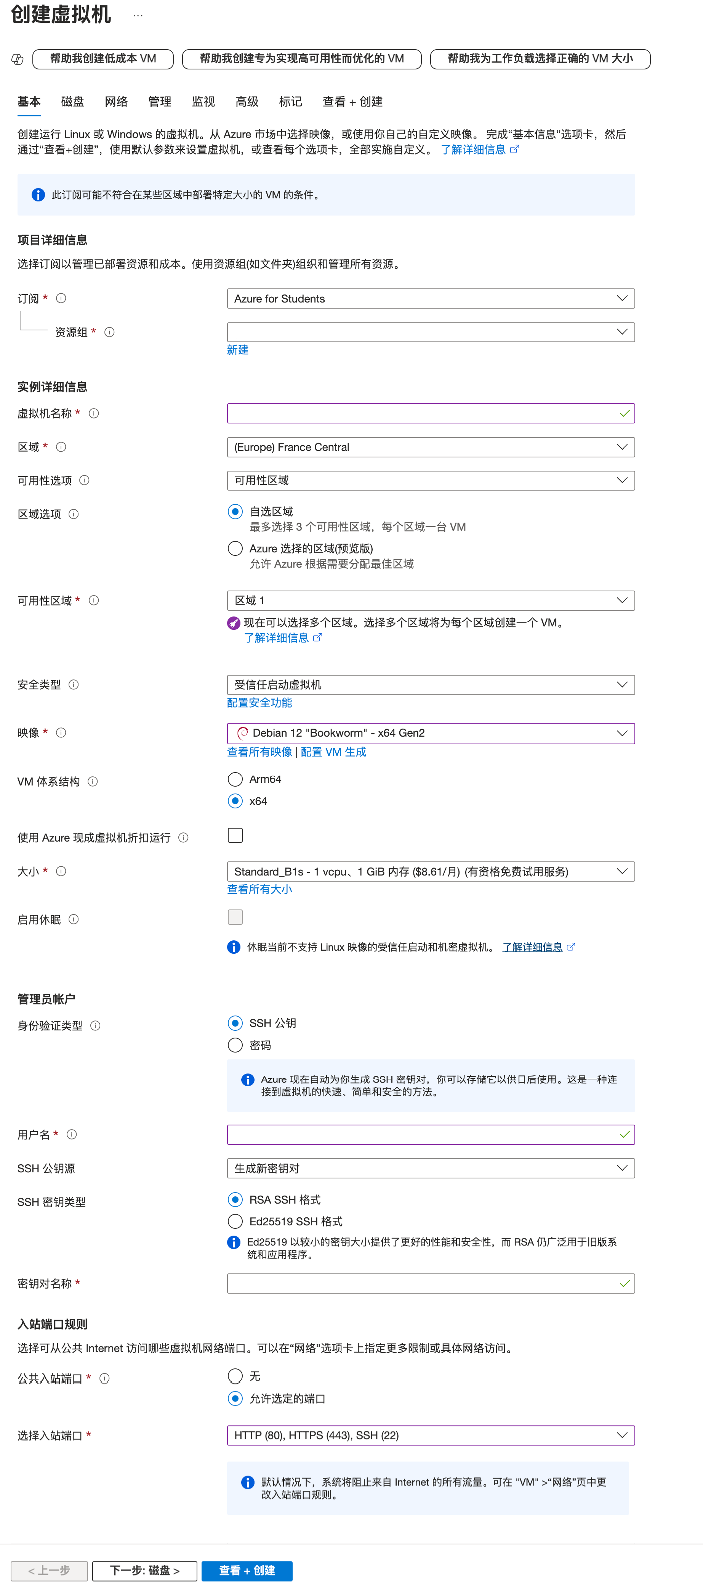
Task: Click the 查看 + 创建 button
Action: click(247, 1571)
